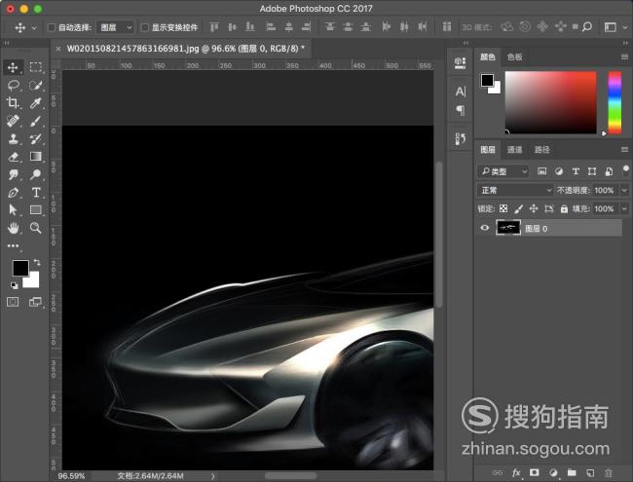Switch to the 色板 tab
The height and width of the screenshot is (482, 633).
coord(515,56)
